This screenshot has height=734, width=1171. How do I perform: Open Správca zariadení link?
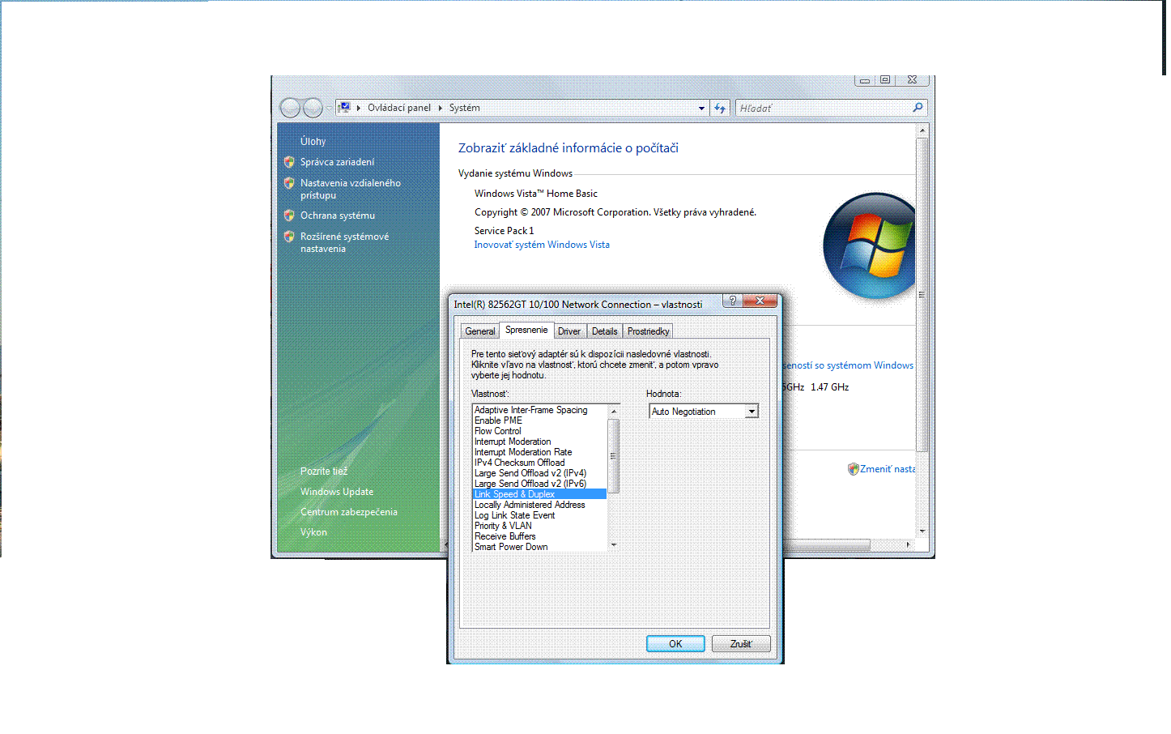[337, 162]
